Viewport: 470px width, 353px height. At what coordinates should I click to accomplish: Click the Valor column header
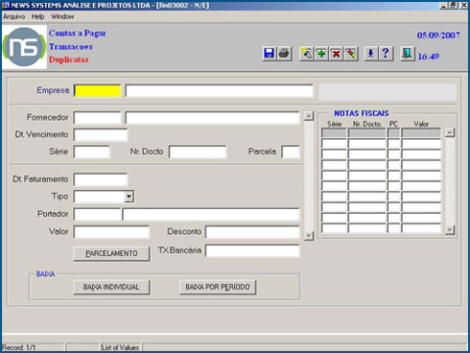(421, 124)
